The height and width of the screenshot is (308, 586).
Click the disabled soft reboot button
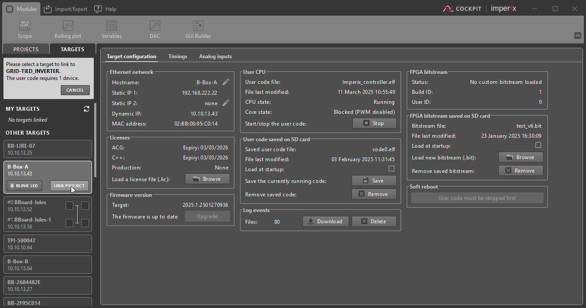pyautogui.click(x=477, y=198)
